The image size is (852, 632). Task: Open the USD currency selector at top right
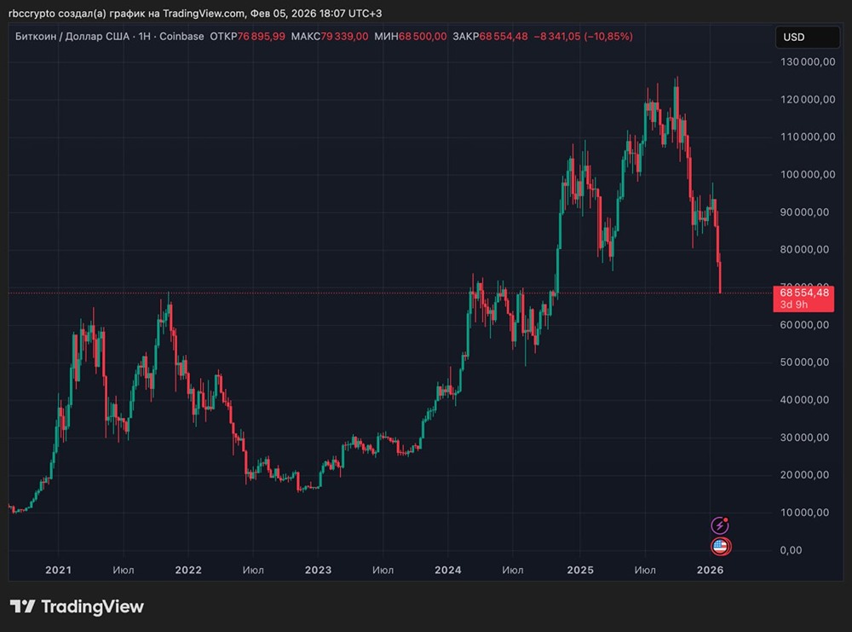tap(807, 37)
